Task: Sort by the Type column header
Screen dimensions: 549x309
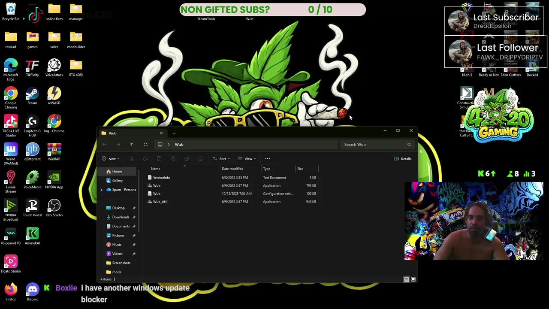Action: (278, 169)
